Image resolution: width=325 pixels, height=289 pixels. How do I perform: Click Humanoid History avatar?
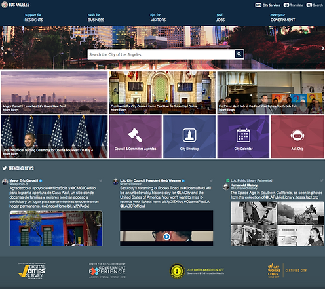(x=226, y=187)
